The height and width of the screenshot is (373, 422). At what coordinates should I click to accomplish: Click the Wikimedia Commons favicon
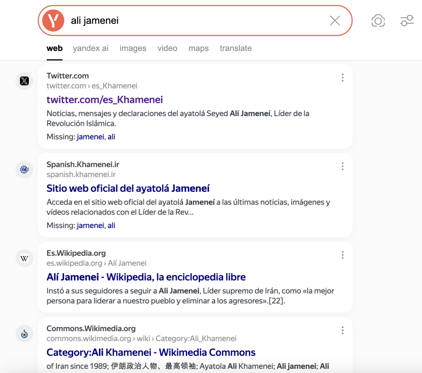[24, 334]
